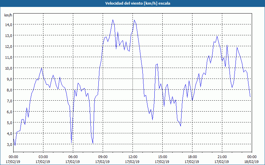Click the 09:00 time label
The image size is (265, 165).
[x=103, y=157]
